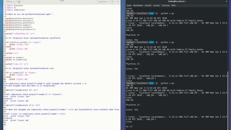Click the Speichern button

(103, 1)
